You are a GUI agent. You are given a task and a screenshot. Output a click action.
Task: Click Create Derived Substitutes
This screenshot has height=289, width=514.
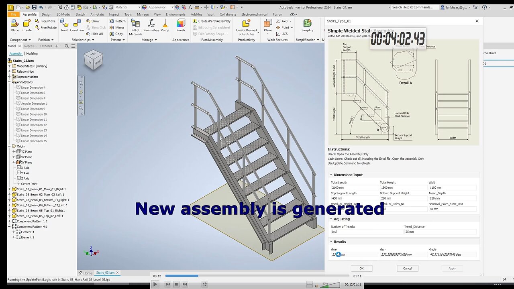(x=246, y=27)
